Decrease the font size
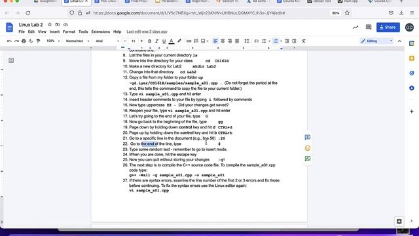Viewport: 419px width, 236px height. 125,41
